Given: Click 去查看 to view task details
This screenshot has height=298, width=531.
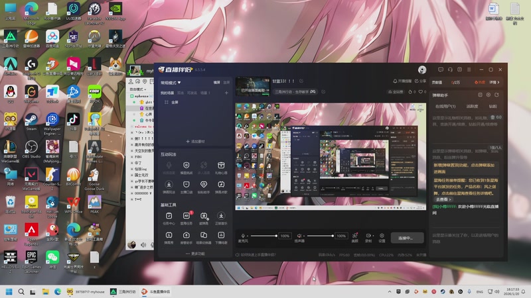Looking at the screenshot, I should click(x=443, y=199).
